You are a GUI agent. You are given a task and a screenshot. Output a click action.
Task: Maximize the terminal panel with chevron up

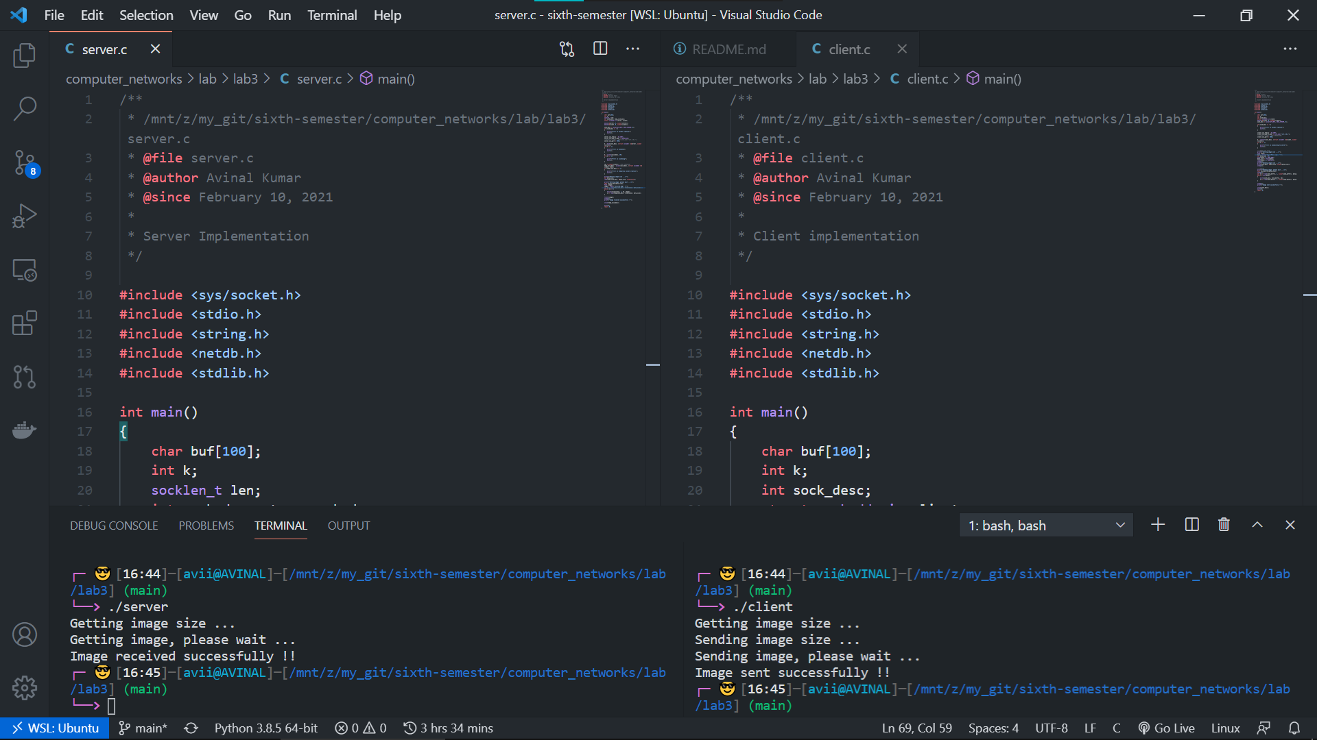[1257, 525]
